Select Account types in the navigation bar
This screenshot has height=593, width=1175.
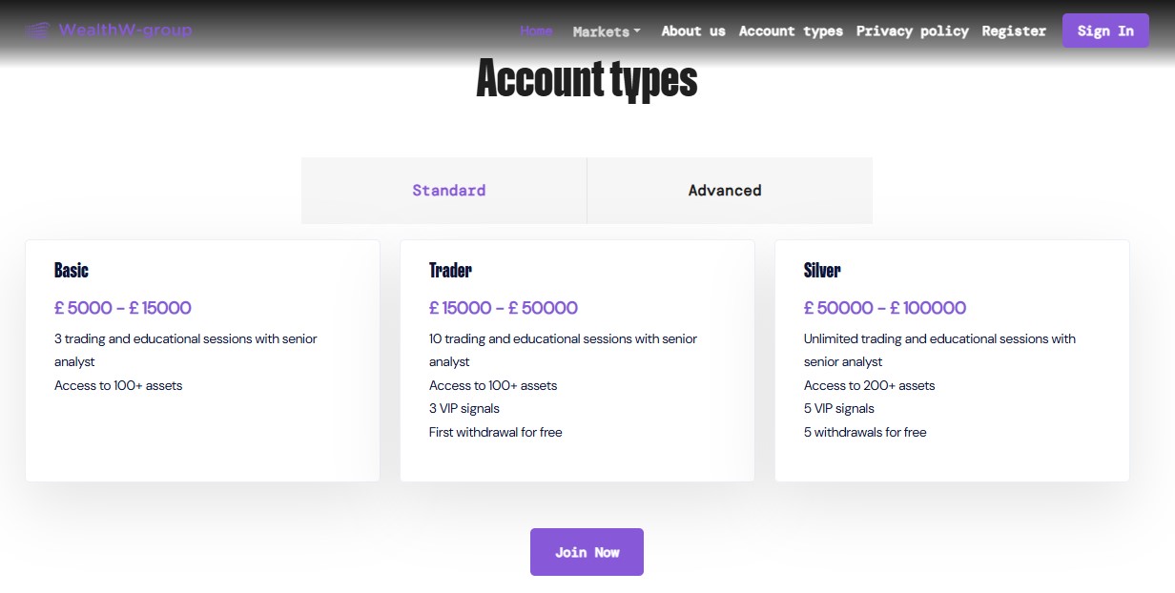click(791, 31)
